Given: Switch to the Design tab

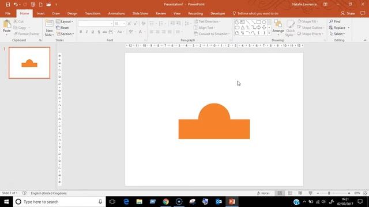Looking at the screenshot, I should (72, 13).
